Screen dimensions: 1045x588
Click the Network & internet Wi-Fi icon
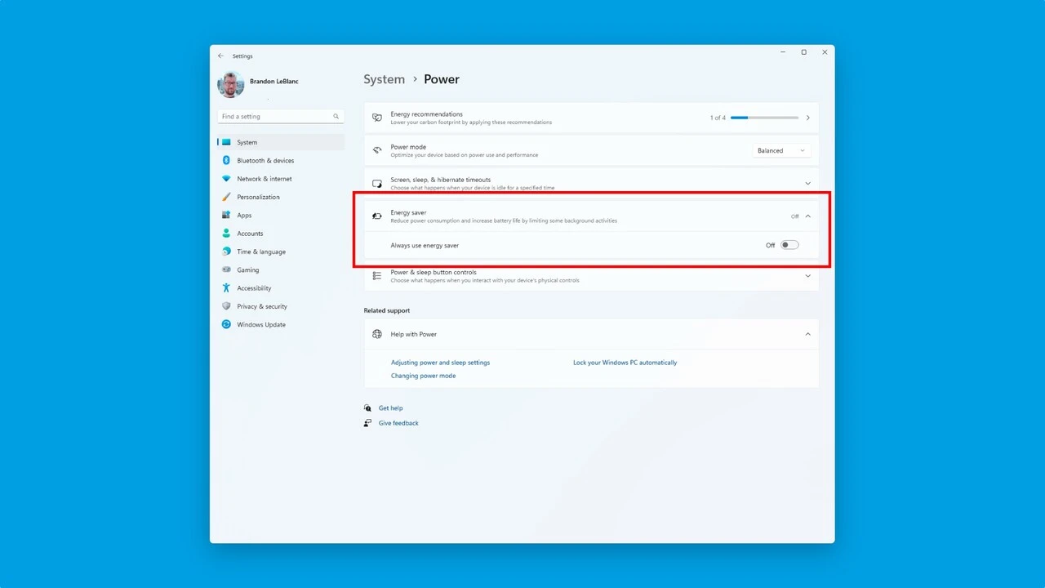[x=226, y=179]
